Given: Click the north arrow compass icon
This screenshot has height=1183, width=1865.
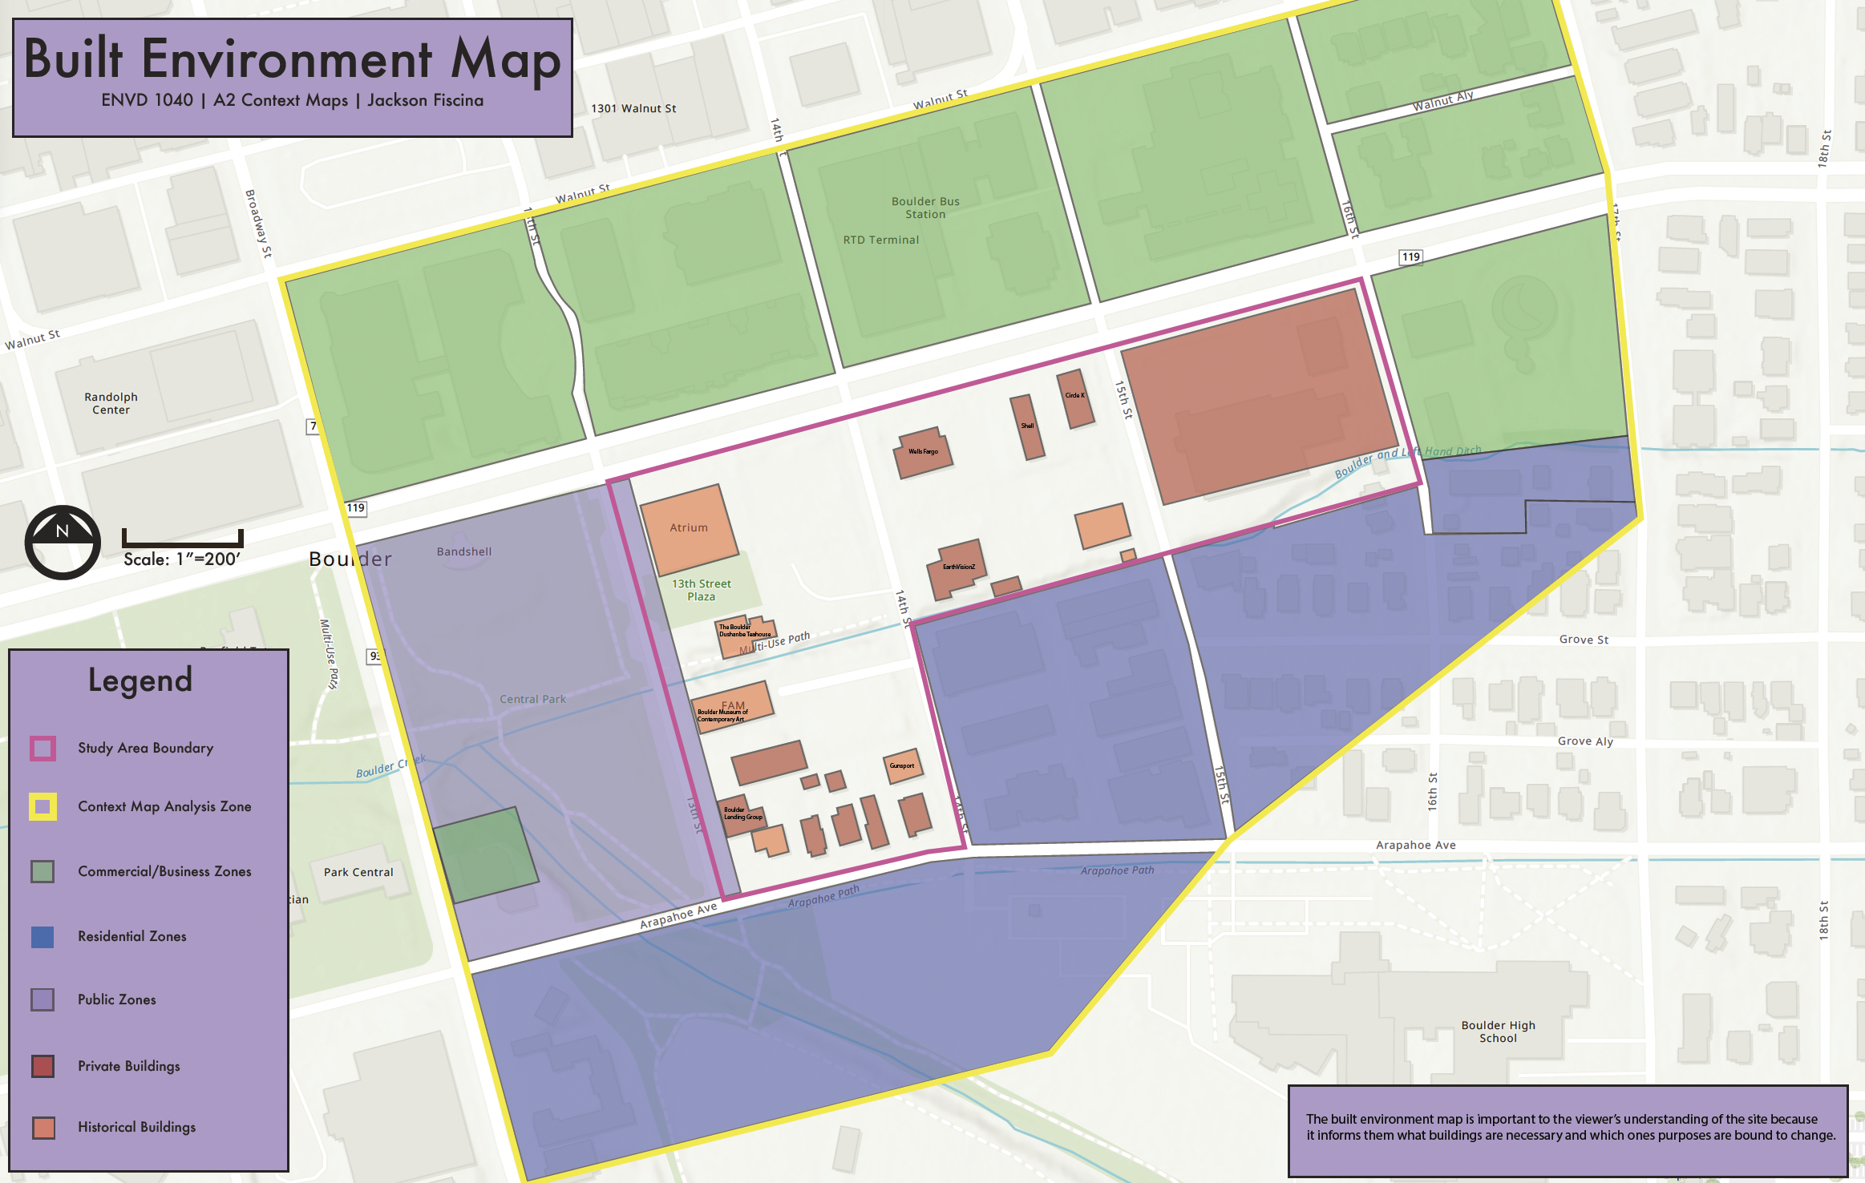Looking at the screenshot, I should click(63, 543).
